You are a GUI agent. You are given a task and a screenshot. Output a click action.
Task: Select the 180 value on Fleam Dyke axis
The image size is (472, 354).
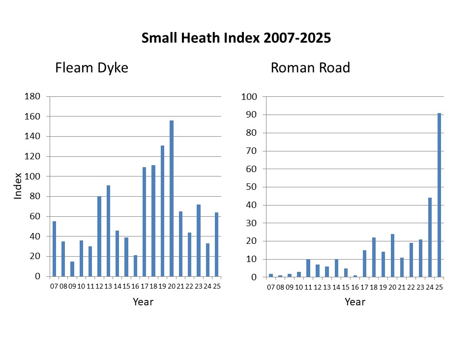point(32,96)
